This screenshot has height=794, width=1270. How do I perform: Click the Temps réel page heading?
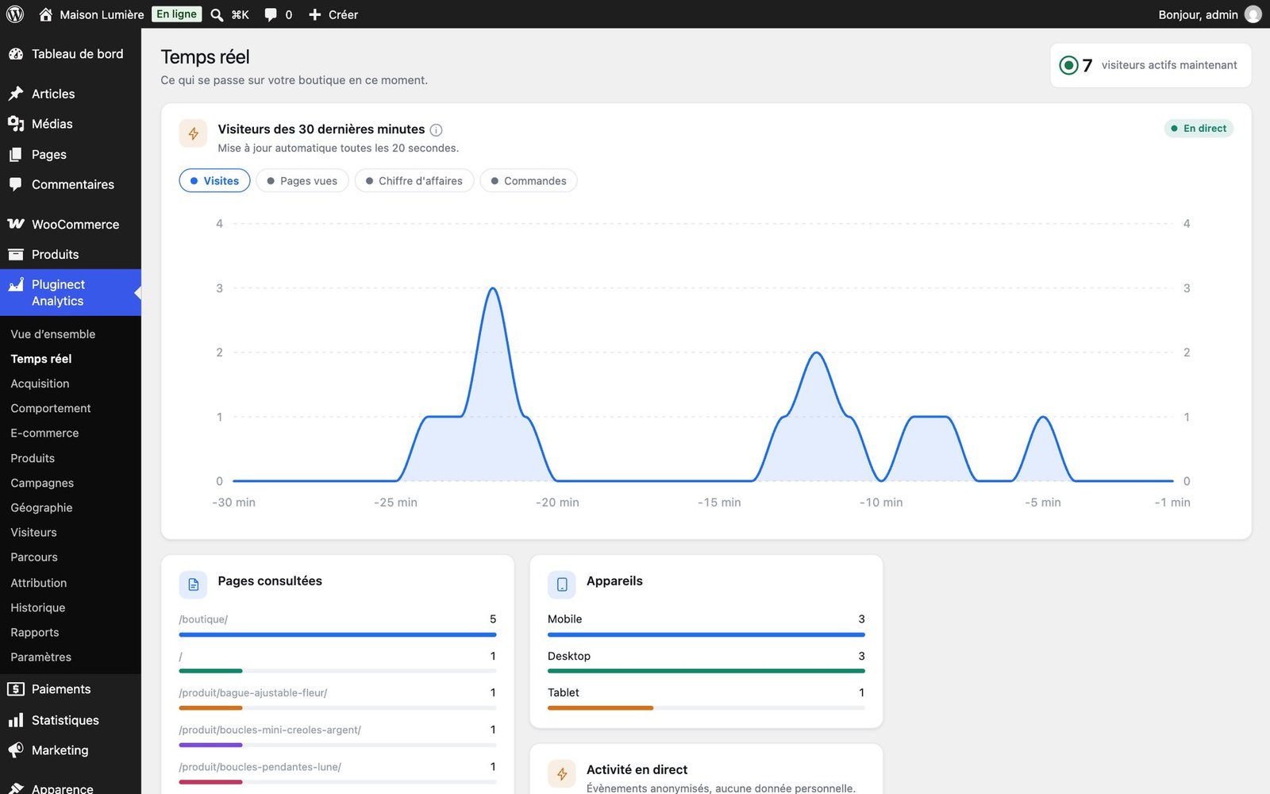205,57
